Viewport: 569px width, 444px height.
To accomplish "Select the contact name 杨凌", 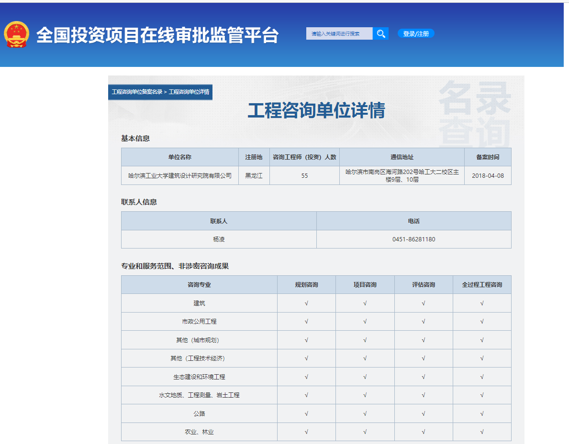I will [219, 239].
